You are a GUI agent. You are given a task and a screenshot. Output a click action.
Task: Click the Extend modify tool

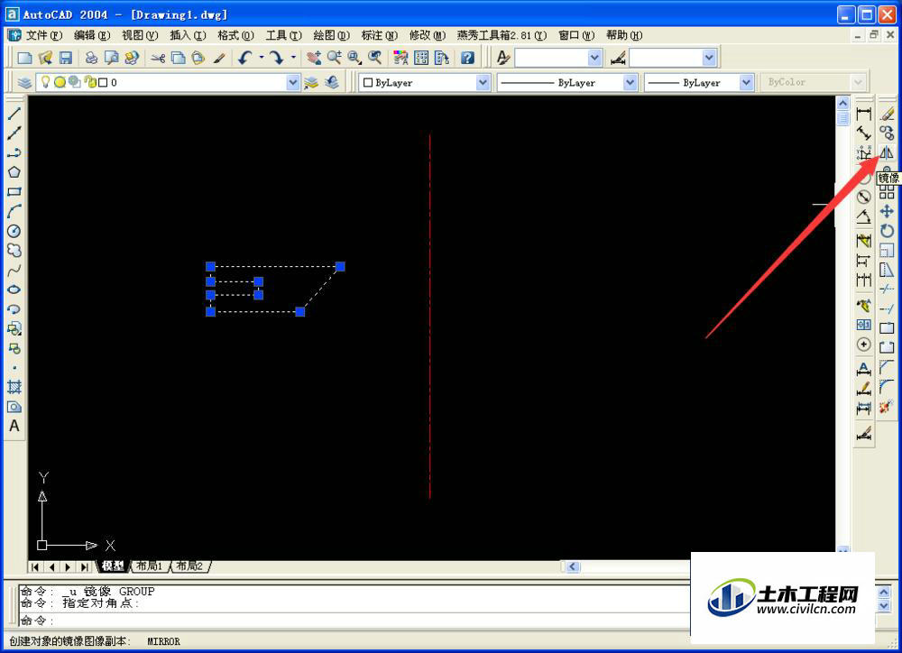[x=887, y=309]
